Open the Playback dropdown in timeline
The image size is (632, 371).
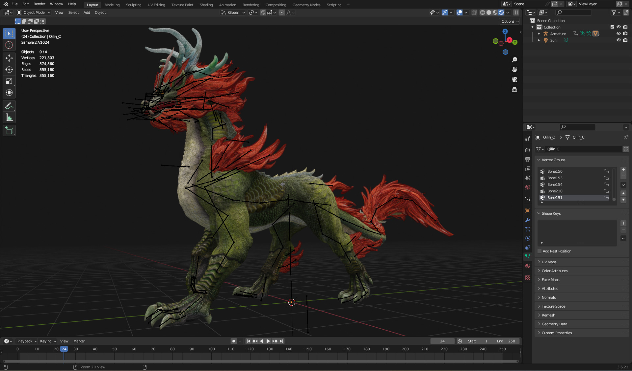(27, 341)
